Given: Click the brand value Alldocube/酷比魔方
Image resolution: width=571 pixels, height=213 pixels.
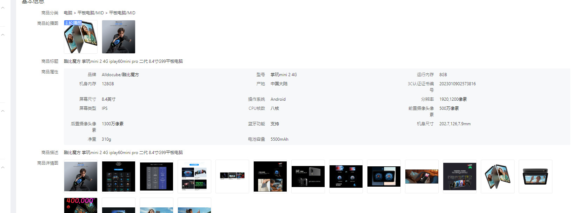Looking at the screenshot, I should tap(120, 75).
